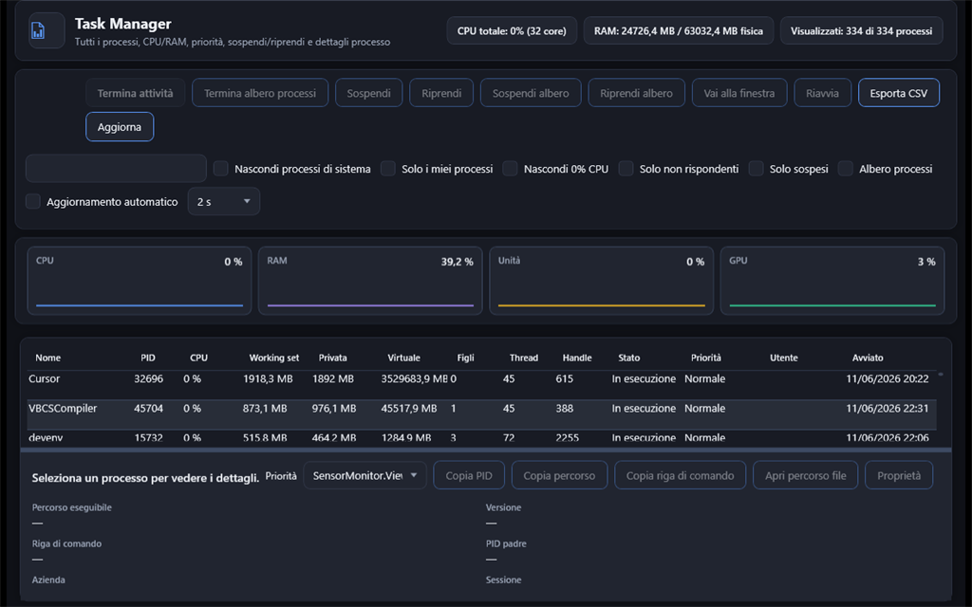The image size is (972, 607).
Task: Export list with Esporta CSV
Action: tap(898, 93)
